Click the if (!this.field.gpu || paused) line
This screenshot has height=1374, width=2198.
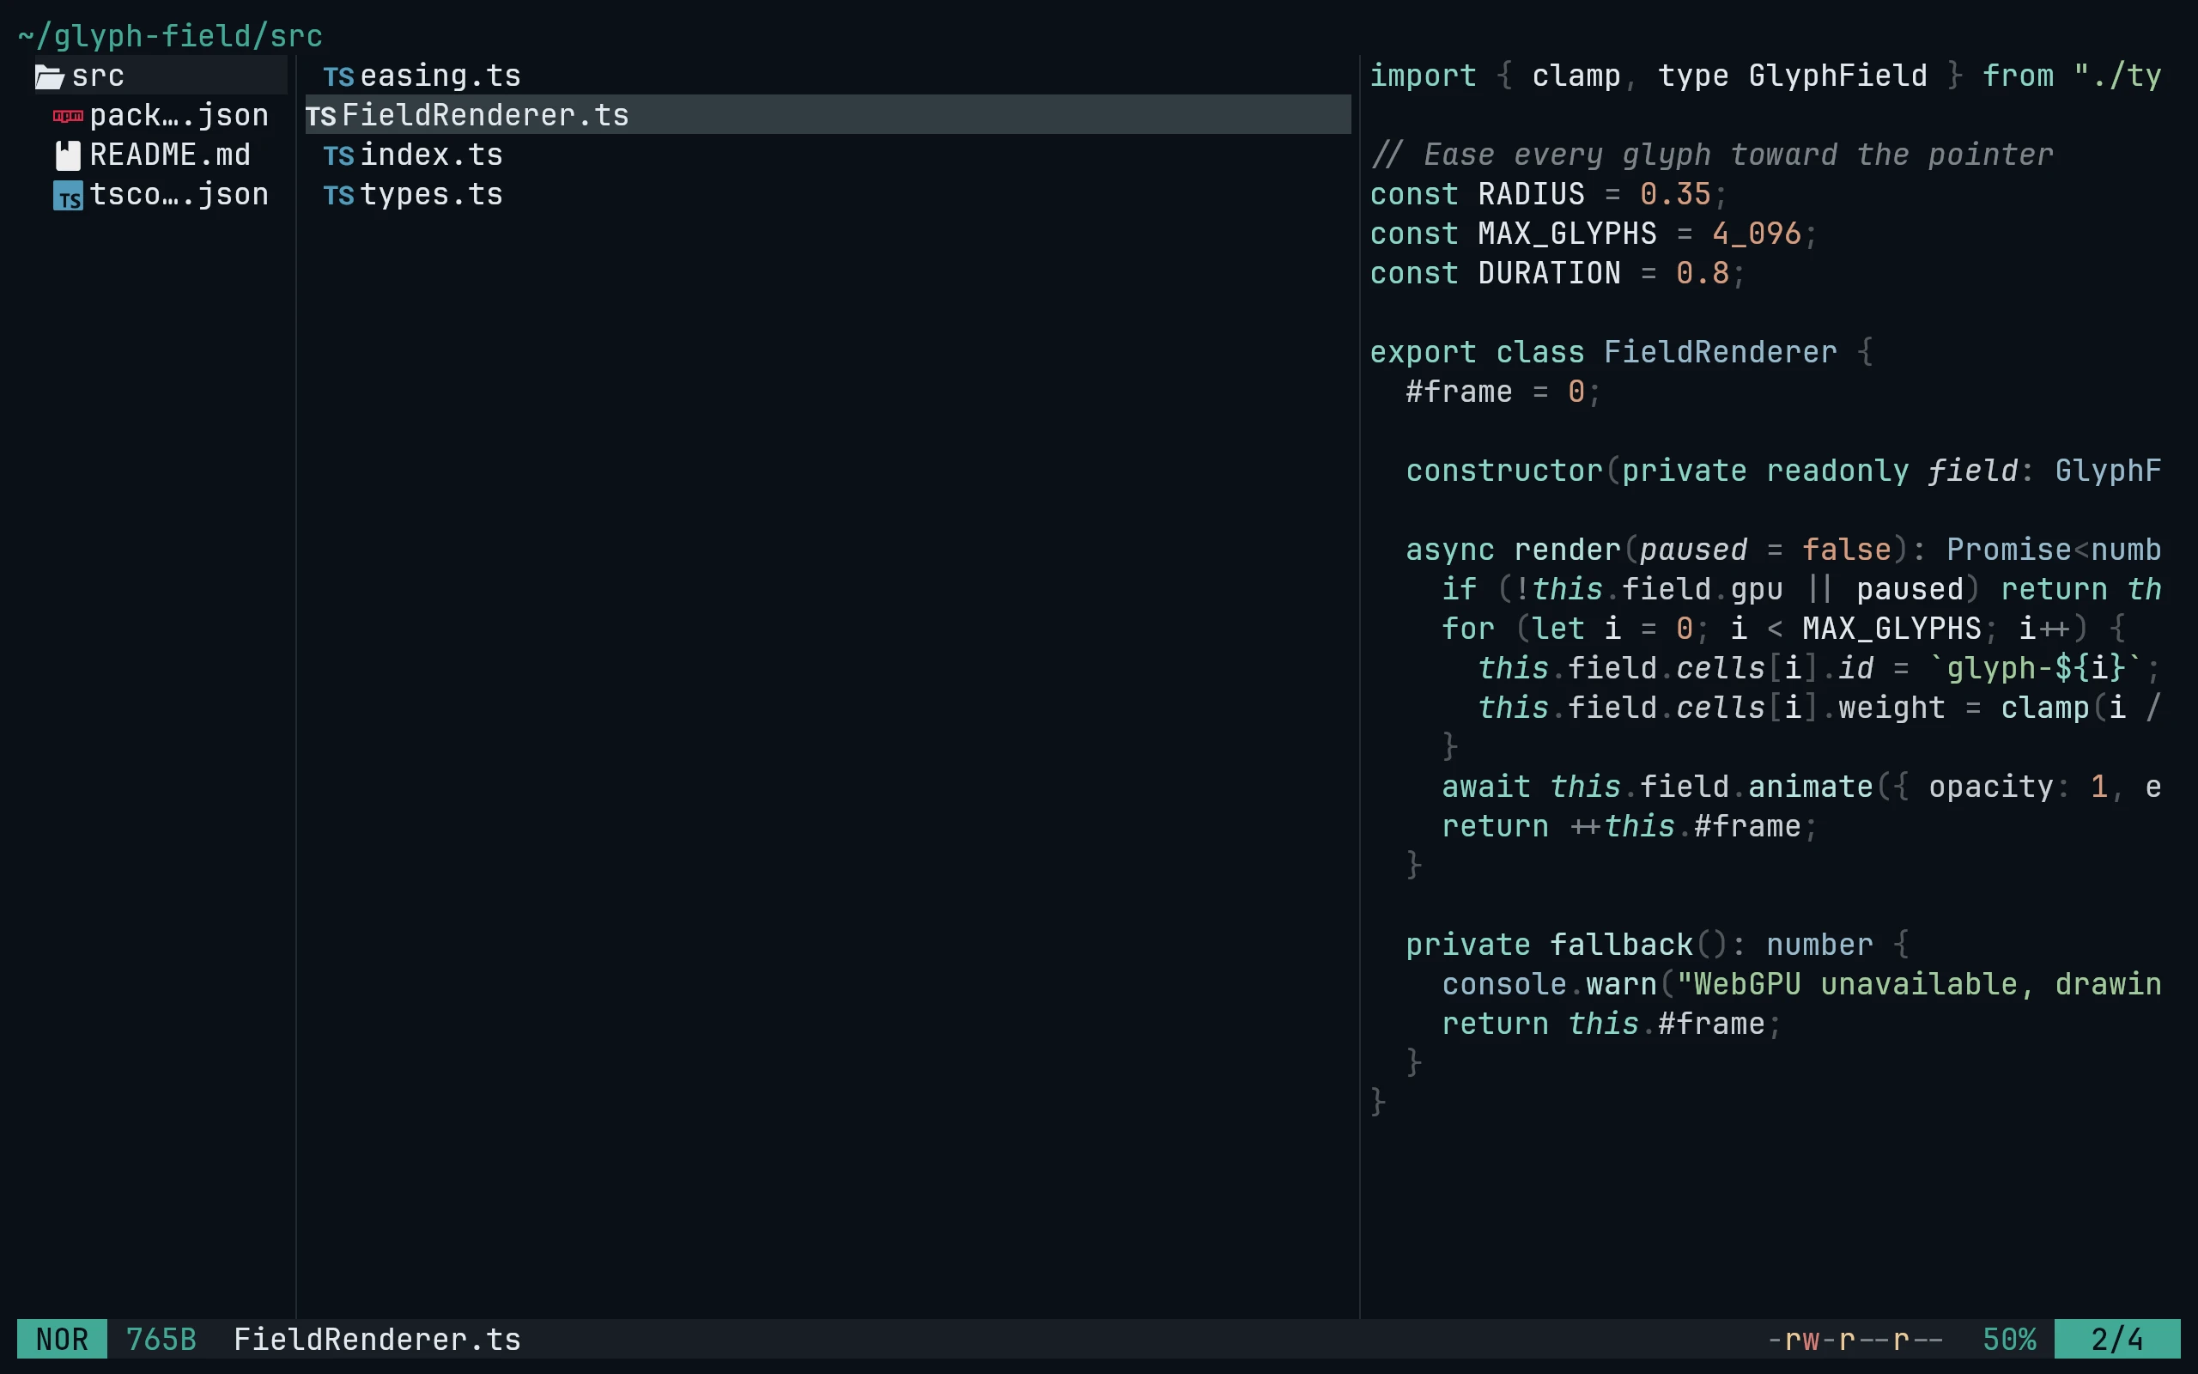[1801, 589]
